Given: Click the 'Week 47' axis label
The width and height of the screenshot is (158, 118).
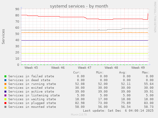Looking at the screenshot, I should (x=85, y=68).
